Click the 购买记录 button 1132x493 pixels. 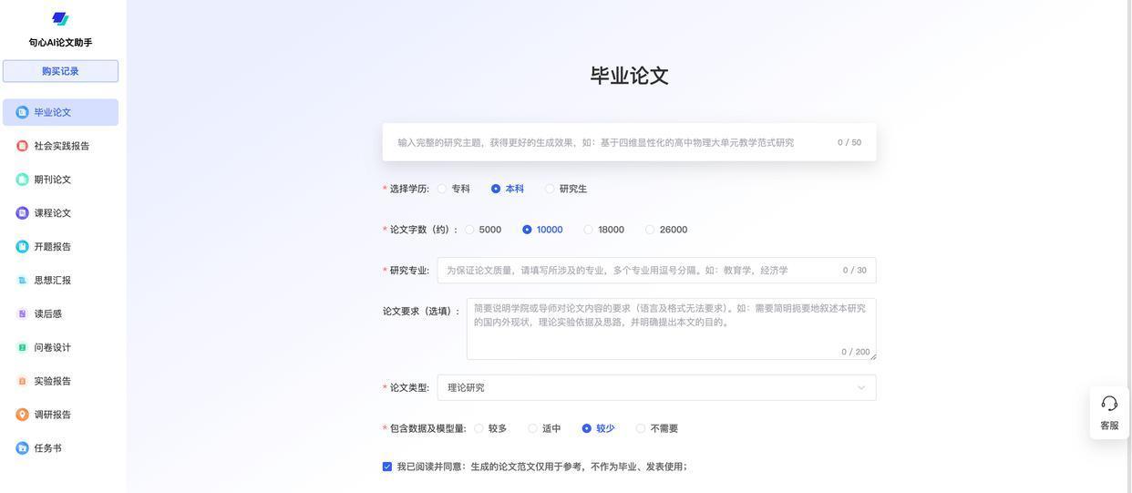pos(60,71)
